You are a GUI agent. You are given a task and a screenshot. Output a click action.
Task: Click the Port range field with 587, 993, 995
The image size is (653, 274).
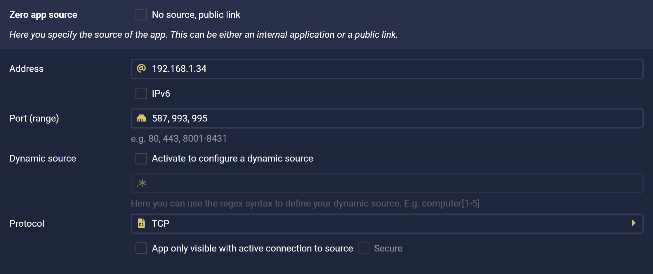coord(387,118)
